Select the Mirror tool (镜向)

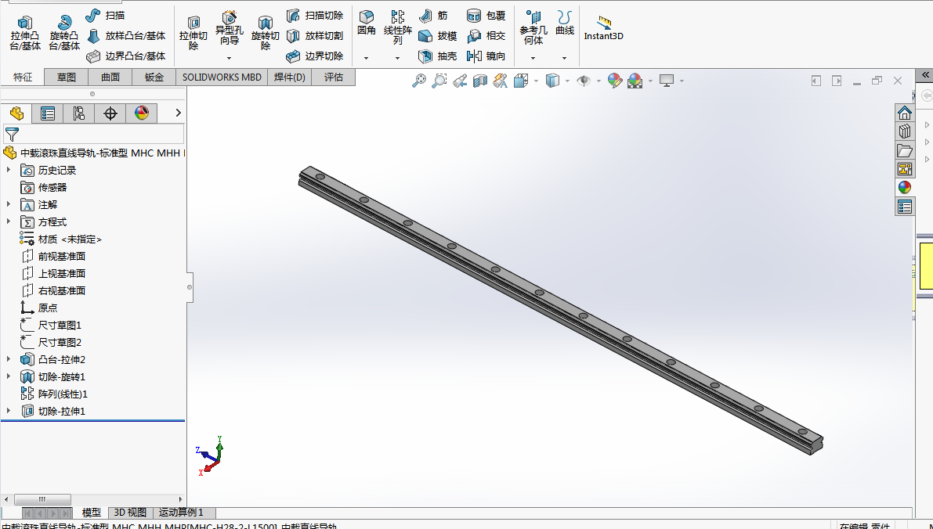[x=486, y=56]
